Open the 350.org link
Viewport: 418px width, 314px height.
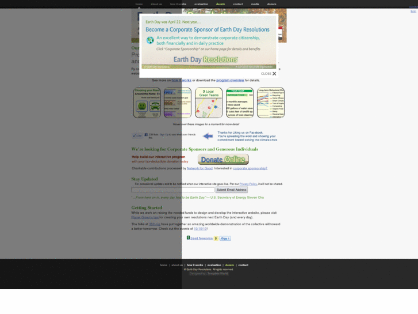point(155,224)
